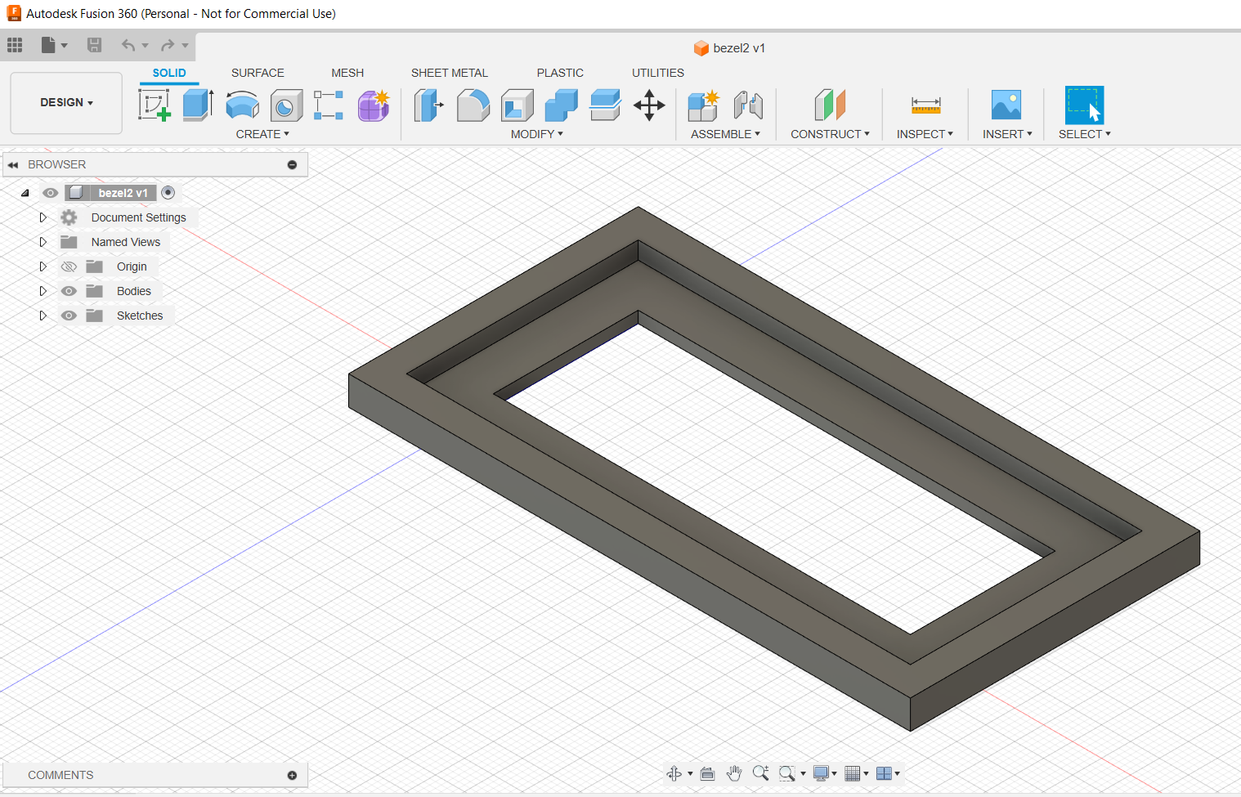Activate the Pan hand tool

[734, 773]
